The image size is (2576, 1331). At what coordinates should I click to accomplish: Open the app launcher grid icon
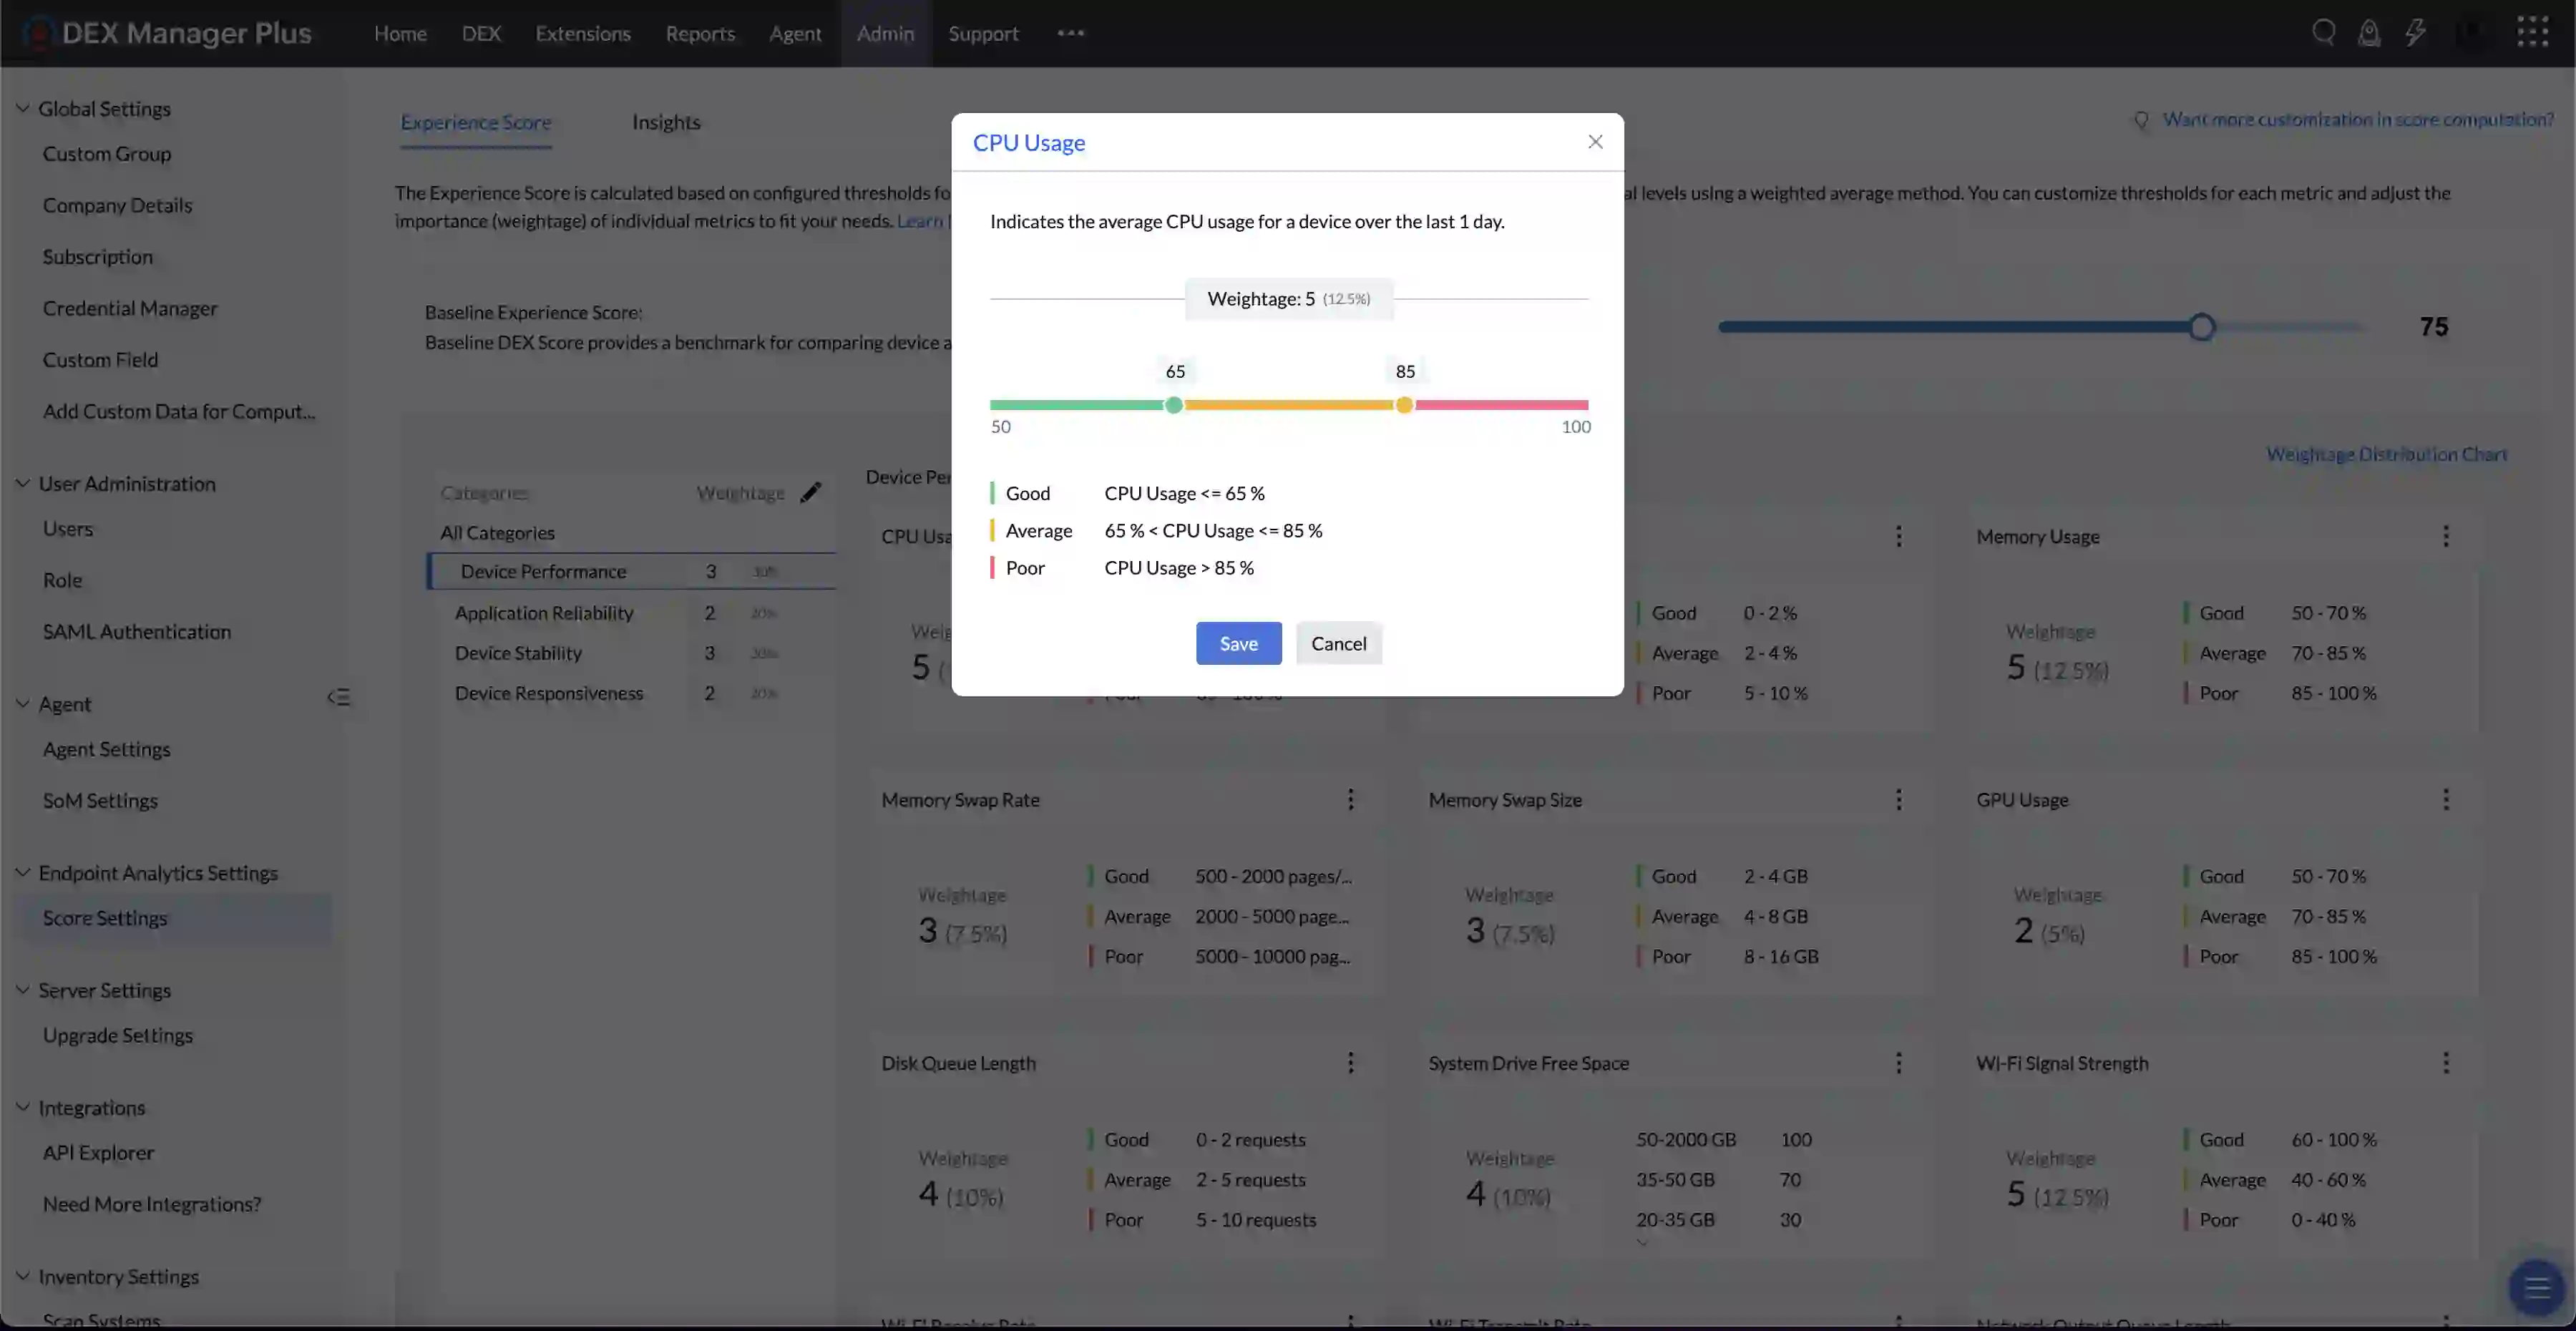2533,31
